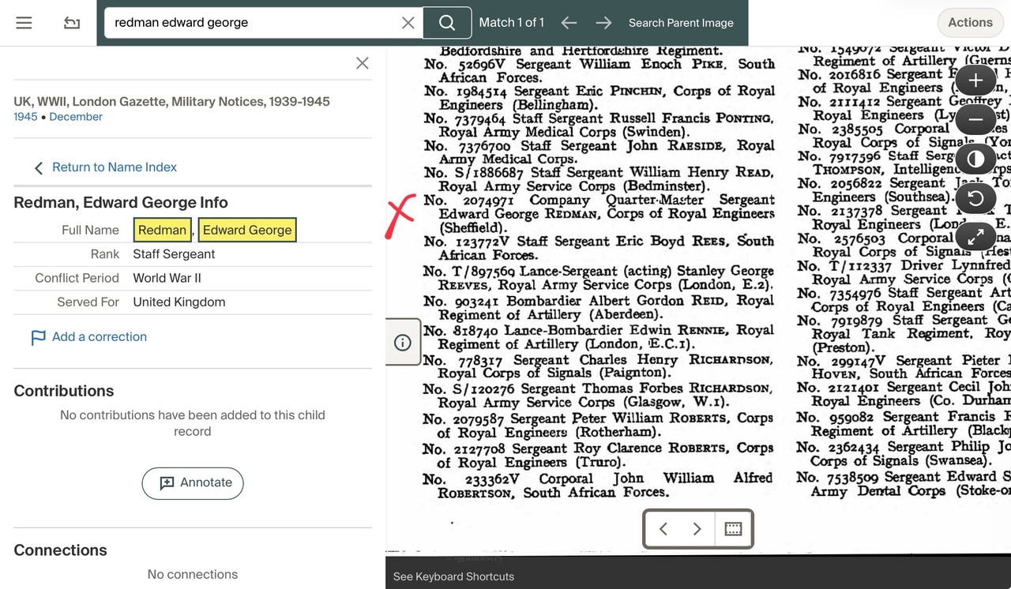Select highlighted given name Edward George

pyautogui.click(x=247, y=230)
